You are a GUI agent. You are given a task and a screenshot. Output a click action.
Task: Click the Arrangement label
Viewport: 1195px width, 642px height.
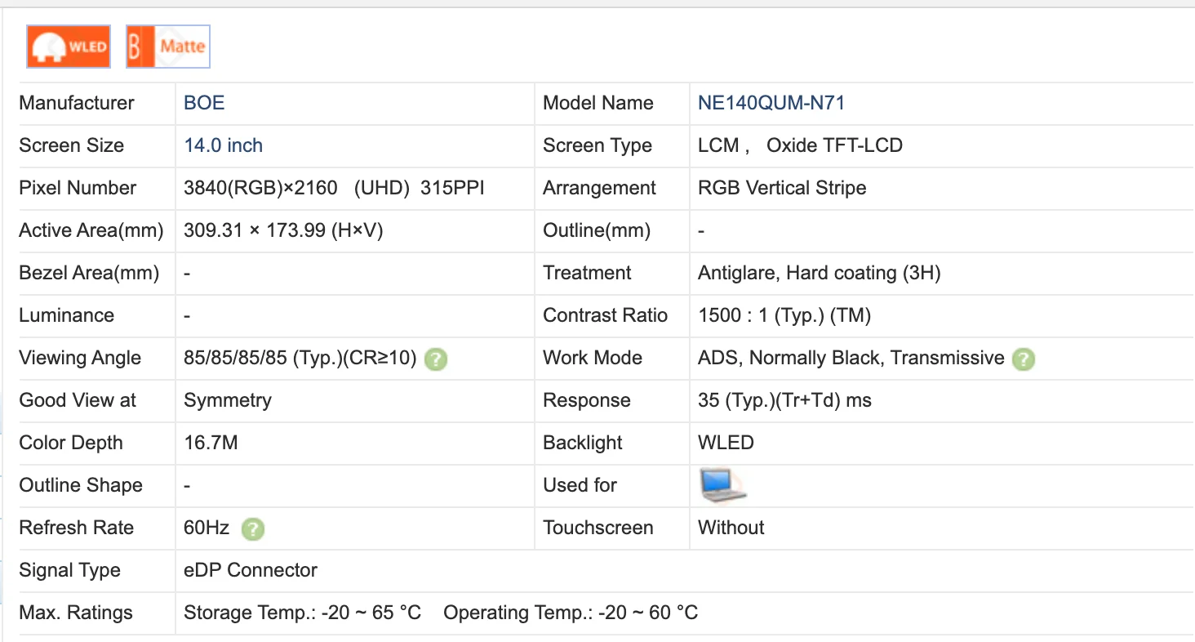(x=599, y=188)
